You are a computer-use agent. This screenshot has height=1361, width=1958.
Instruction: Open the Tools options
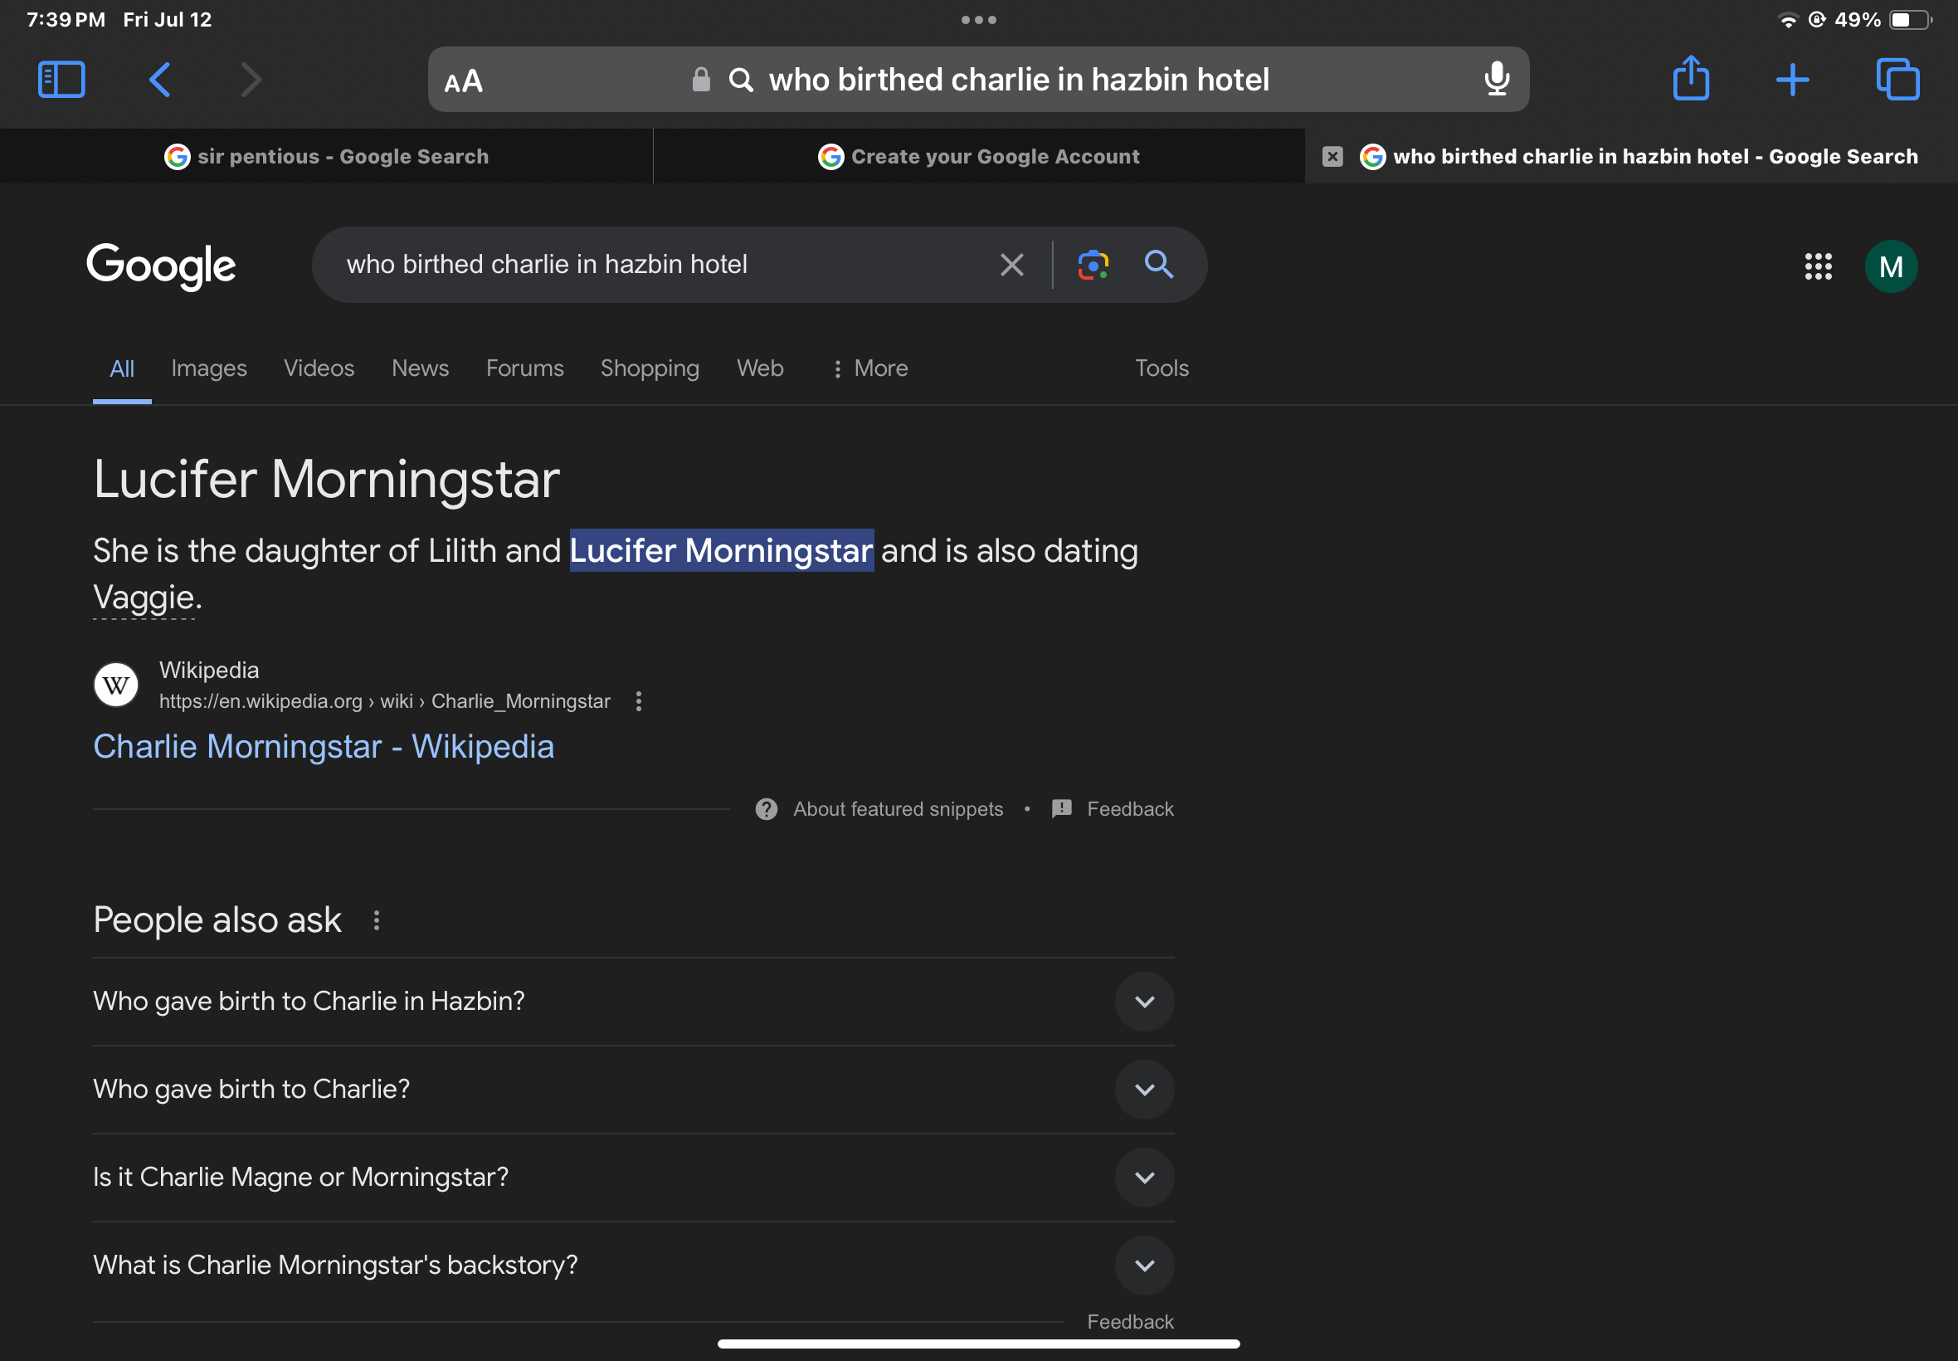pyautogui.click(x=1161, y=368)
